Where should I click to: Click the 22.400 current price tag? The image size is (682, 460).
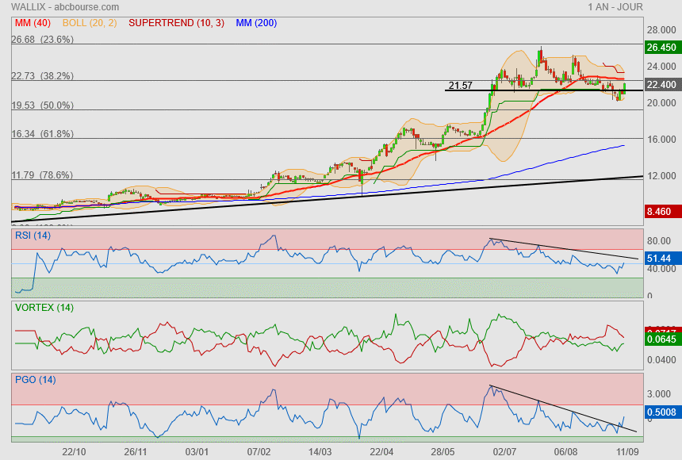[661, 85]
